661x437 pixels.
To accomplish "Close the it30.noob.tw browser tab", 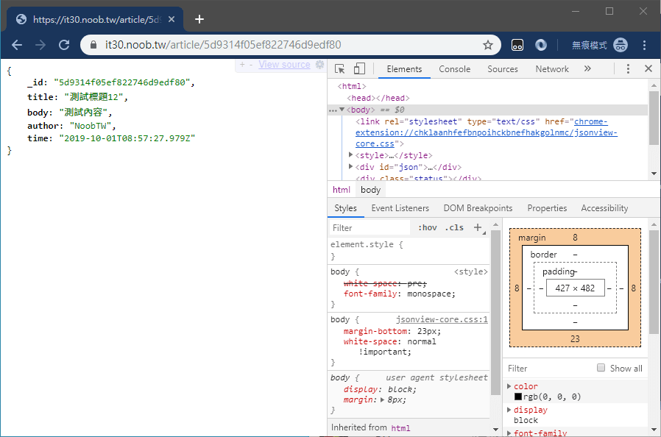I will click(172, 19).
